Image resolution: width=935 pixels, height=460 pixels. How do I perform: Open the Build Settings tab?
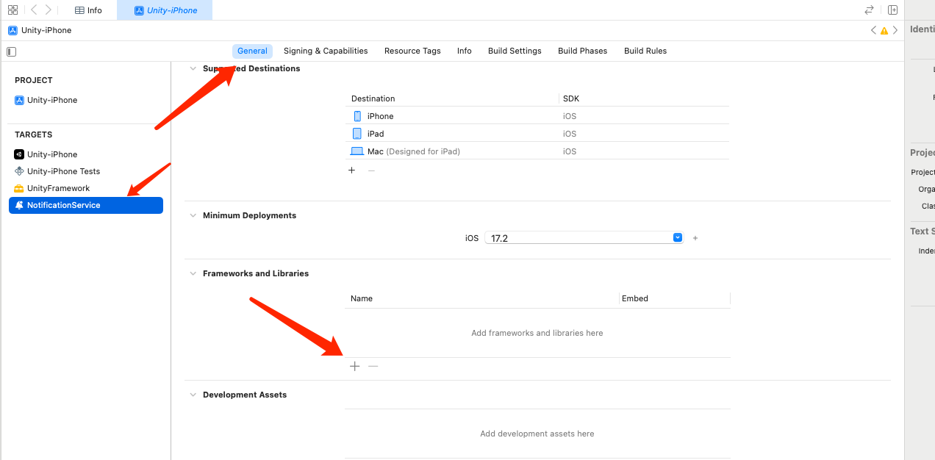(x=515, y=51)
